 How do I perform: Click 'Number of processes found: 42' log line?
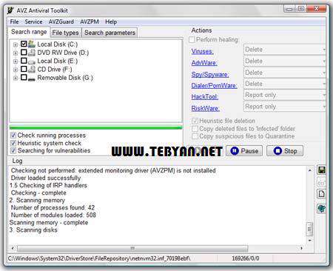click(x=53, y=207)
